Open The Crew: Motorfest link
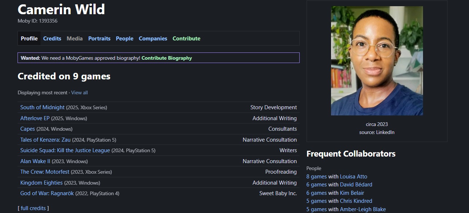Image resolution: width=469 pixels, height=213 pixels. coord(45,172)
